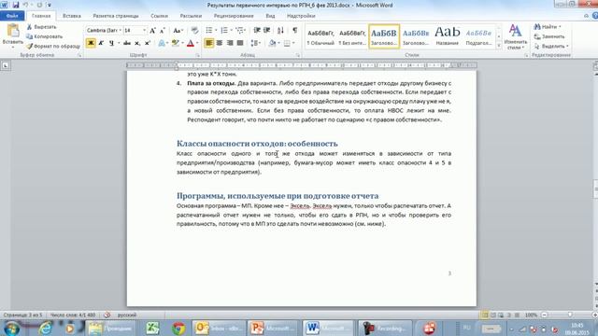The height and width of the screenshot is (336, 598).
Task: Open Заменить replace dialog
Action: (549, 36)
